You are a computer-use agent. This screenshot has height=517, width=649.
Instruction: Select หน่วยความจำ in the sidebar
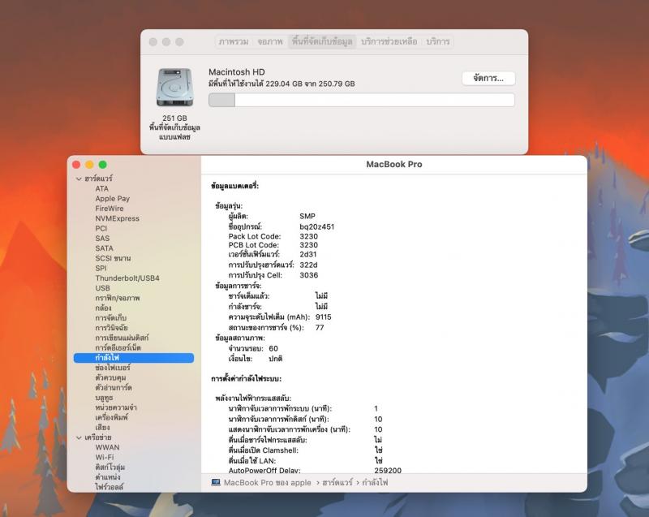pyautogui.click(x=116, y=407)
